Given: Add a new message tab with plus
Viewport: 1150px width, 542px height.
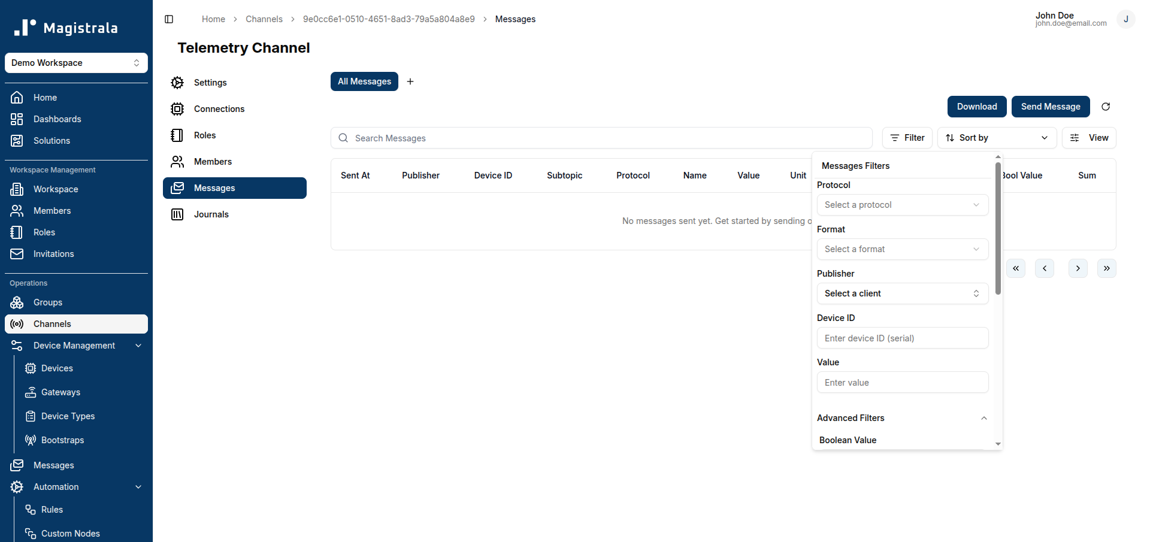Looking at the screenshot, I should (410, 81).
